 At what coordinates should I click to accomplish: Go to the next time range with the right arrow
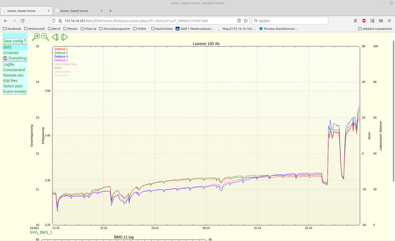[x=64, y=37]
